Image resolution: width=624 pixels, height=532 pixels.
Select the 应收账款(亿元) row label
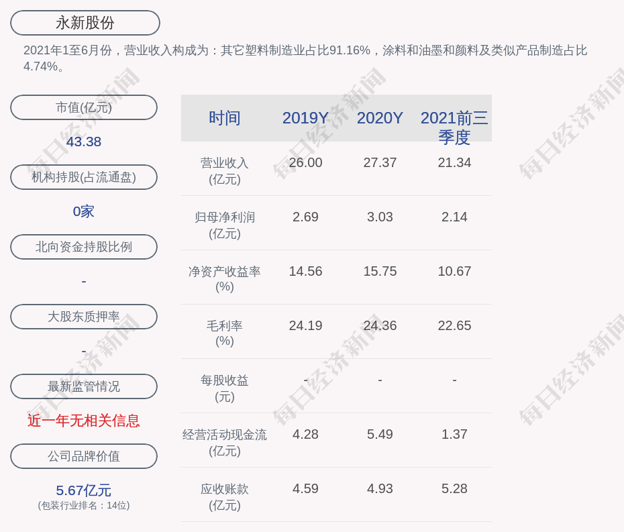225,496
